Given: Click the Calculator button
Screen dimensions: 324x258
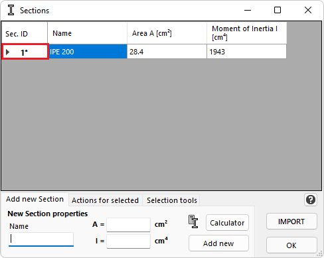Looking at the screenshot, I should [227, 223].
